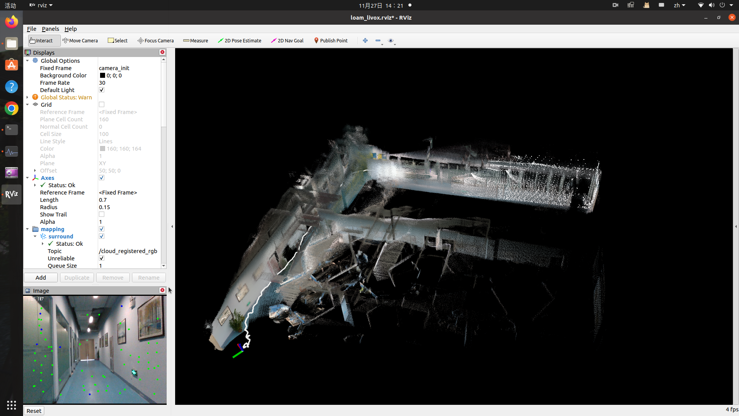The height and width of the screenshot is (416, 739).
Task: Collapse the Axes tree node
Action: (x=27, y=178)
